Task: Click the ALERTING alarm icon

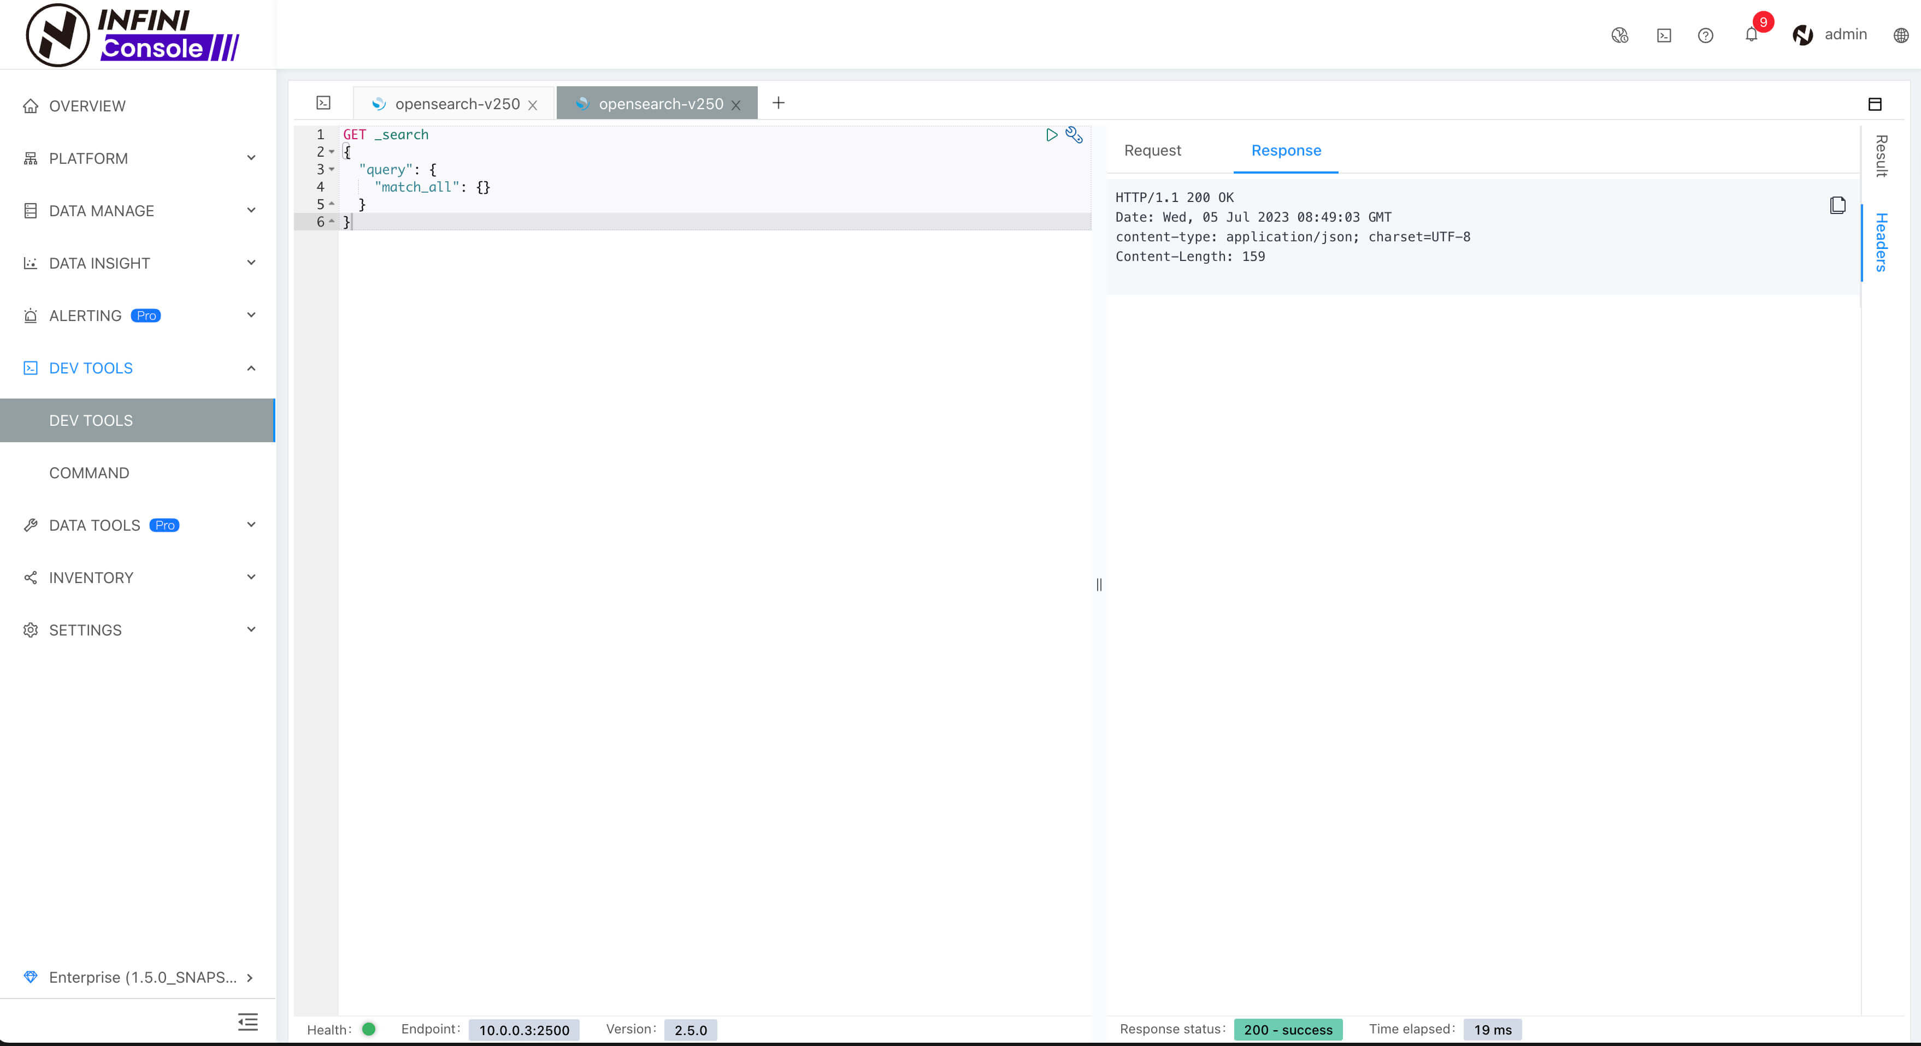Action: click(31, 315)
